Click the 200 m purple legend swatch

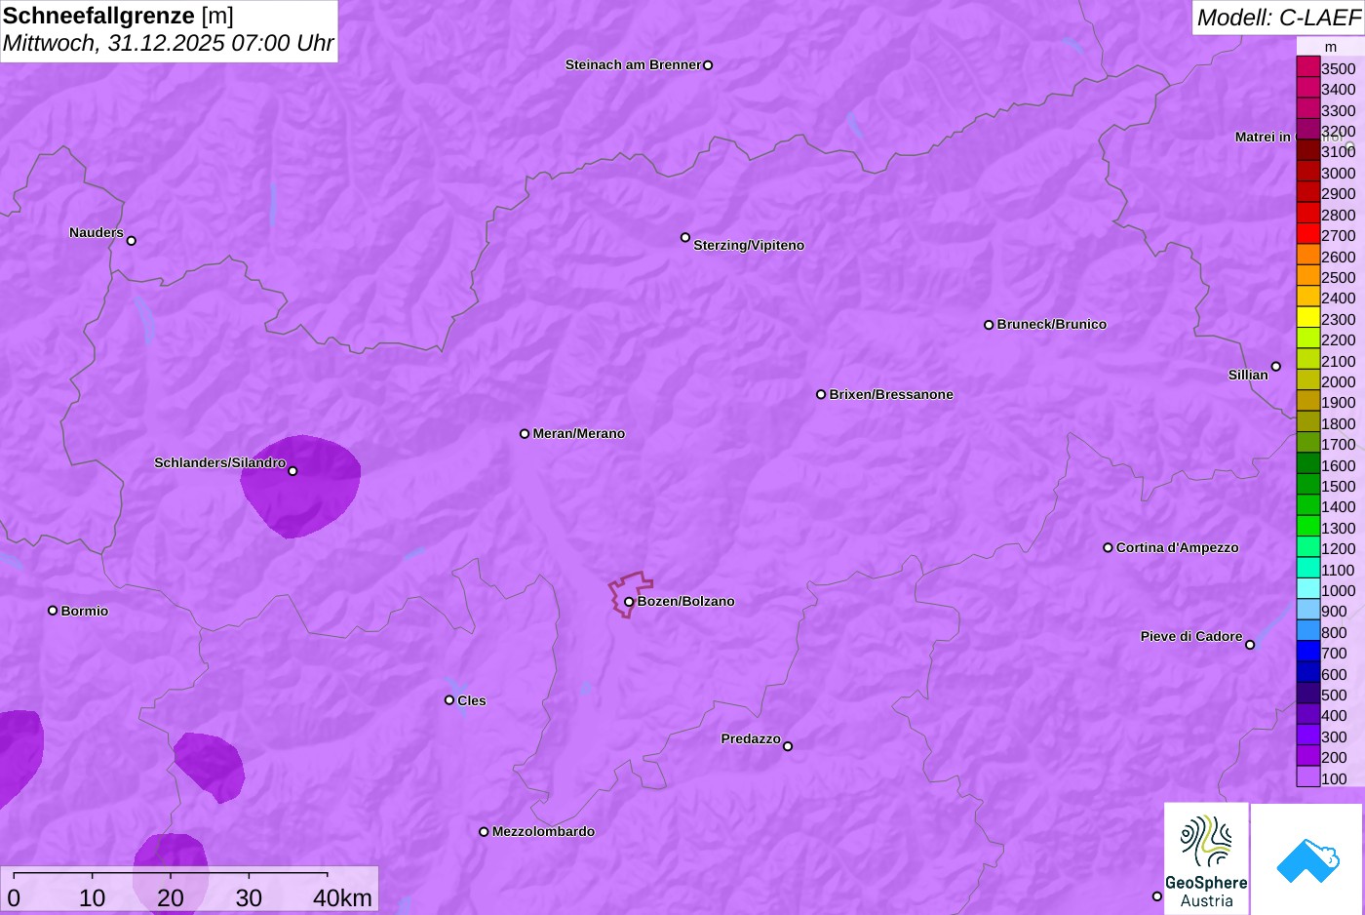pos(1307,756)
